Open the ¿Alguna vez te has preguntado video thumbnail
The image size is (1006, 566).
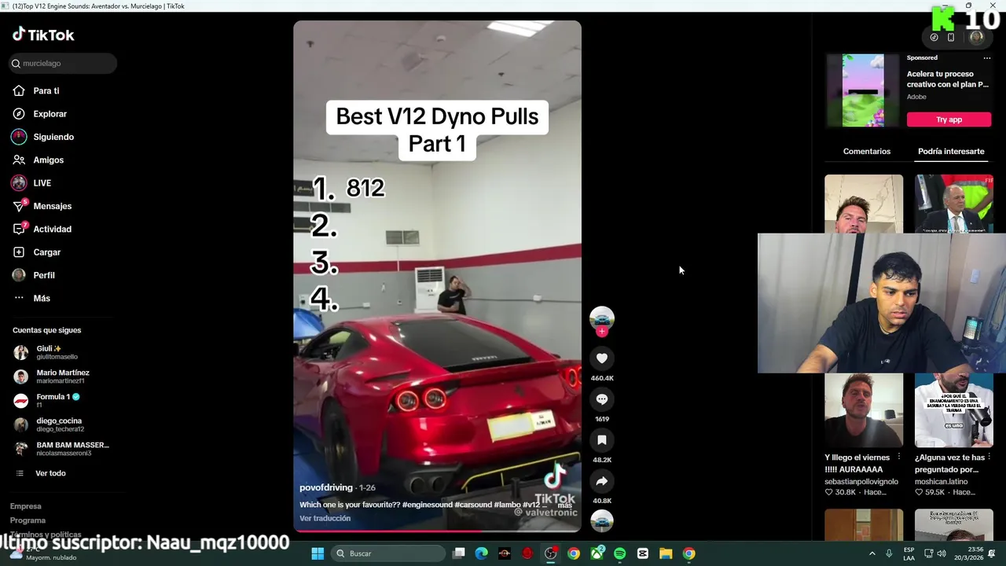tap(953, 410)
